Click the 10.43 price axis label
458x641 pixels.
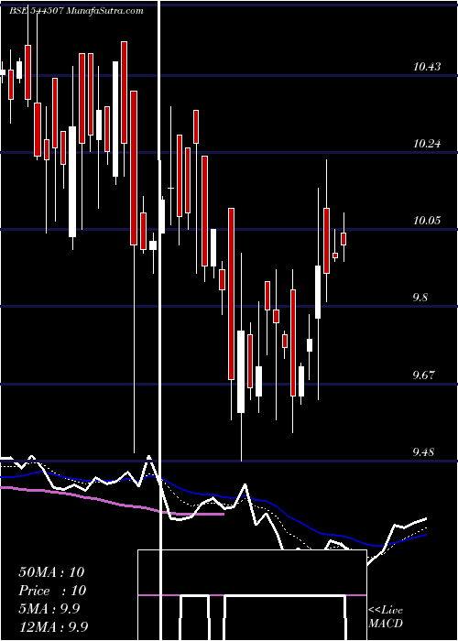(427, 66)
